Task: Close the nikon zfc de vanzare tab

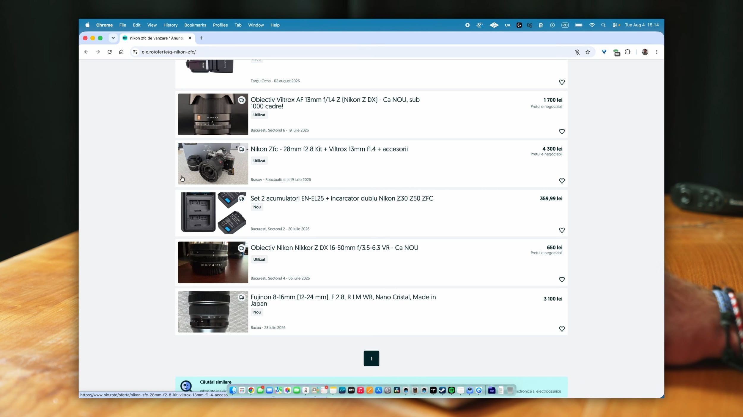Action: point(190,38)
